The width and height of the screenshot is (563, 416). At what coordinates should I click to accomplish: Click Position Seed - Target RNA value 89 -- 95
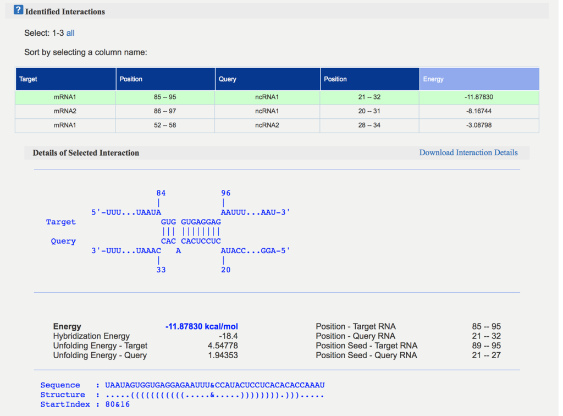(486, 346)
